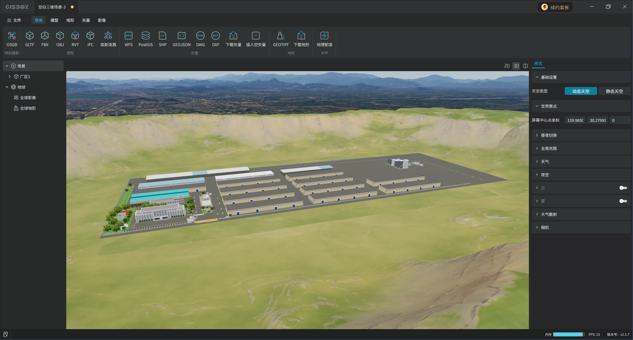Choose 静态天空 sky type
This screenshot has width=633, height=340.
point(615,91)
